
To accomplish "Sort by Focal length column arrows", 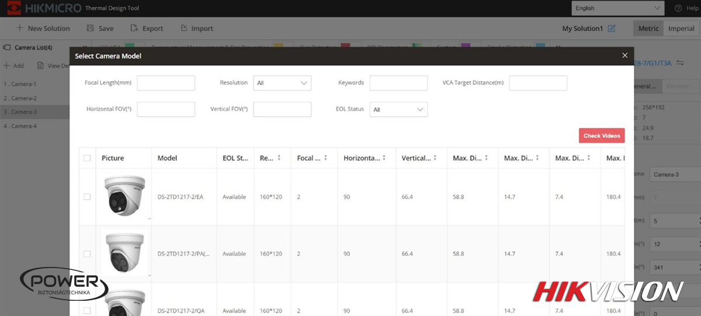I will click(325, 158).
